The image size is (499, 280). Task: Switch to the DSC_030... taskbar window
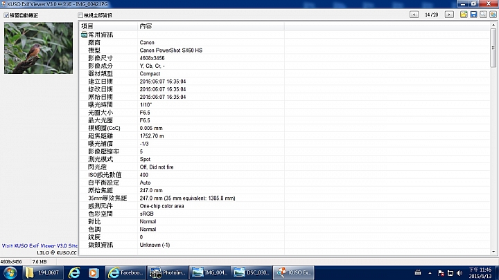[x=252, y=272]
